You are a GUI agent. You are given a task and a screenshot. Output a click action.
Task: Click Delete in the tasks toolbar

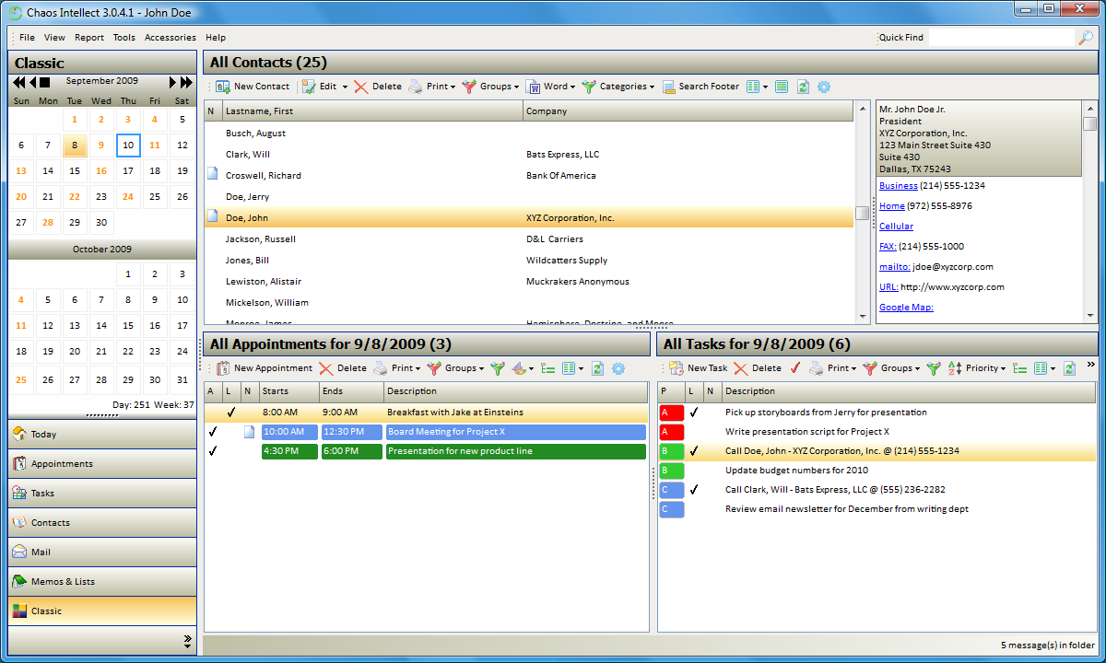pos(758,368)
